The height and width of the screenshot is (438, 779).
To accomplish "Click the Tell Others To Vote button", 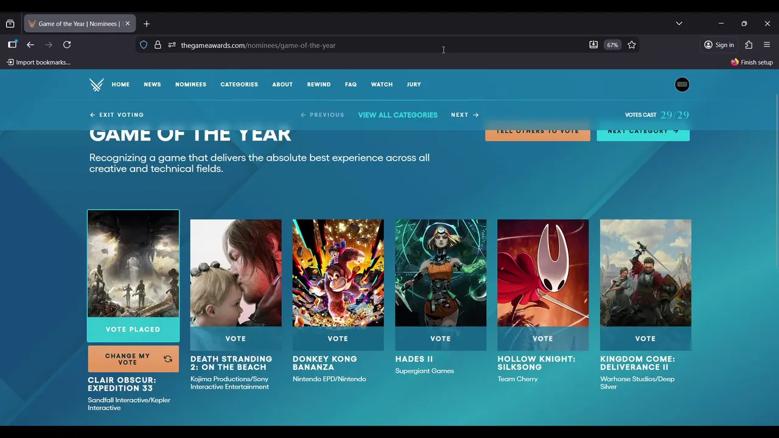I will (537, 131).
